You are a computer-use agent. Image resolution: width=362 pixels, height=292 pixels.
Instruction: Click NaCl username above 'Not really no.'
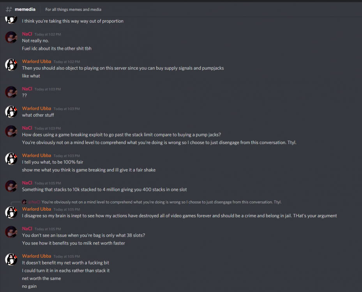click(27, 34)
